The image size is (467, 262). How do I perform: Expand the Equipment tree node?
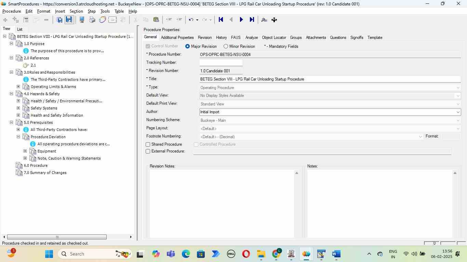click(x=25, y=151)
